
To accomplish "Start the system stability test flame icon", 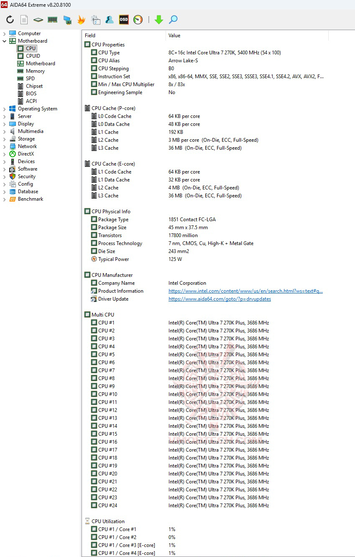I will (x=81, y=20).
